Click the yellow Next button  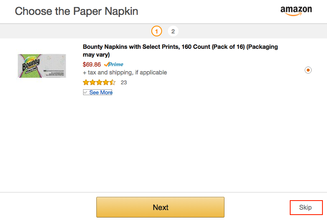[160, 207]
